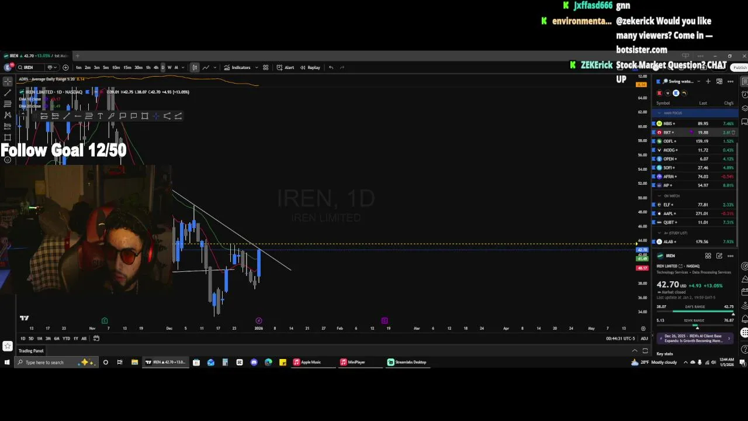Open watchlist more options menu
748x421 pixels.
tap(730, 81)
